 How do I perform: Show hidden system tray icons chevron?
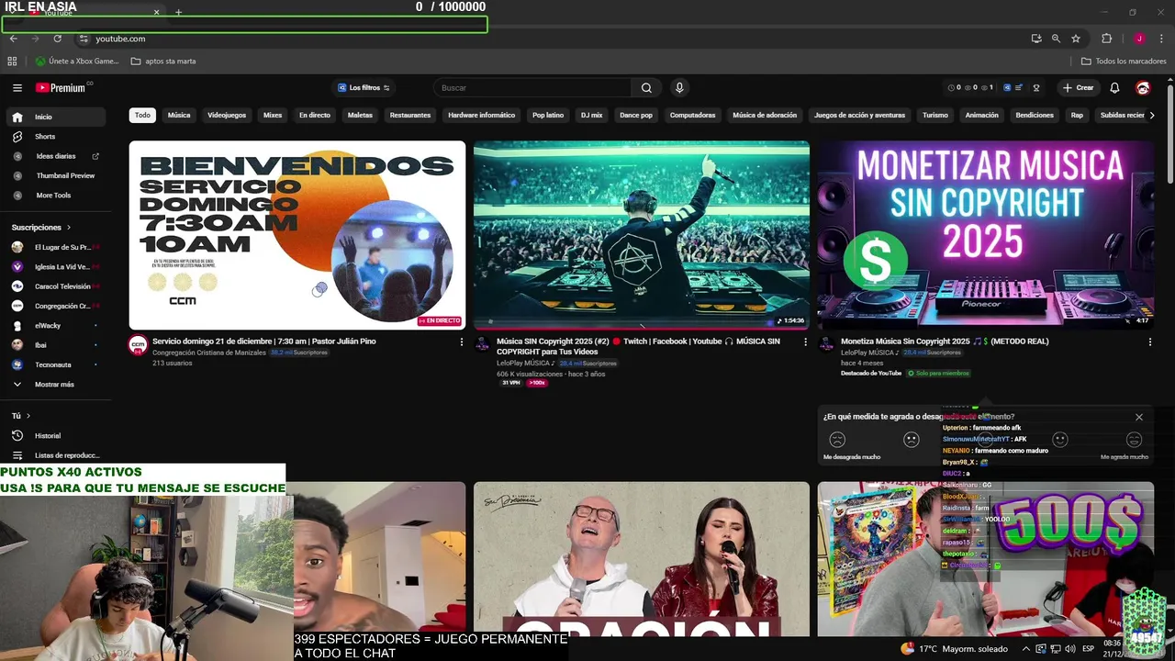[1026, 649]
